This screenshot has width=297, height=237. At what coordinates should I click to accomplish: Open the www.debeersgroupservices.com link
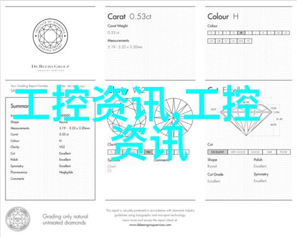click(150, 225)
